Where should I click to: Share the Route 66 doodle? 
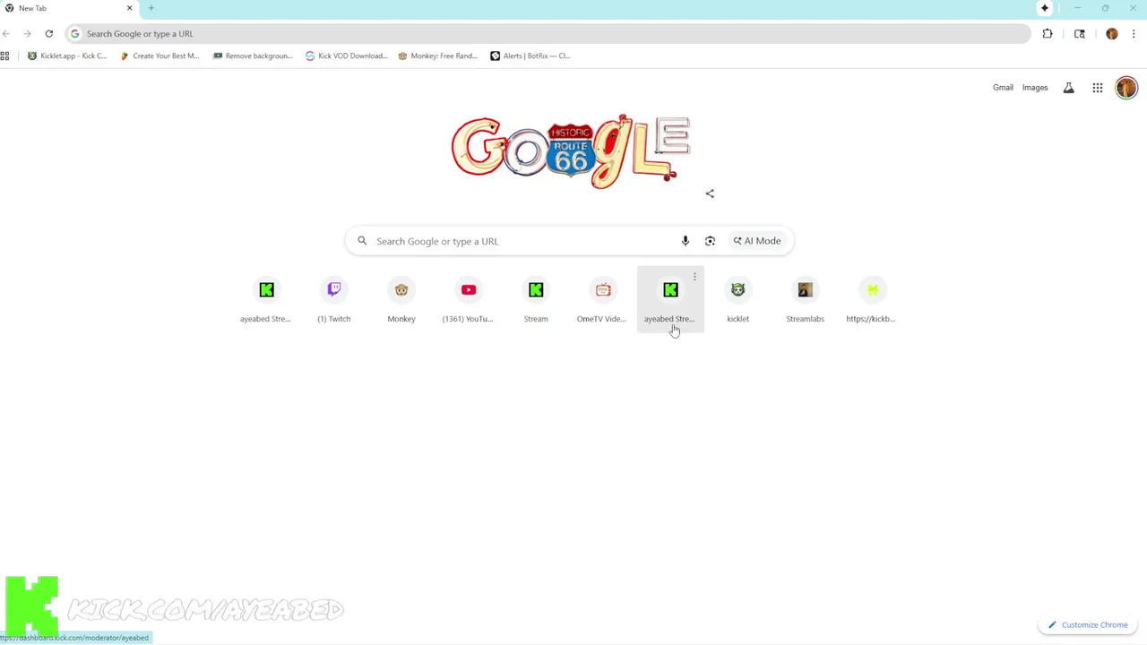tap(710, 193)
